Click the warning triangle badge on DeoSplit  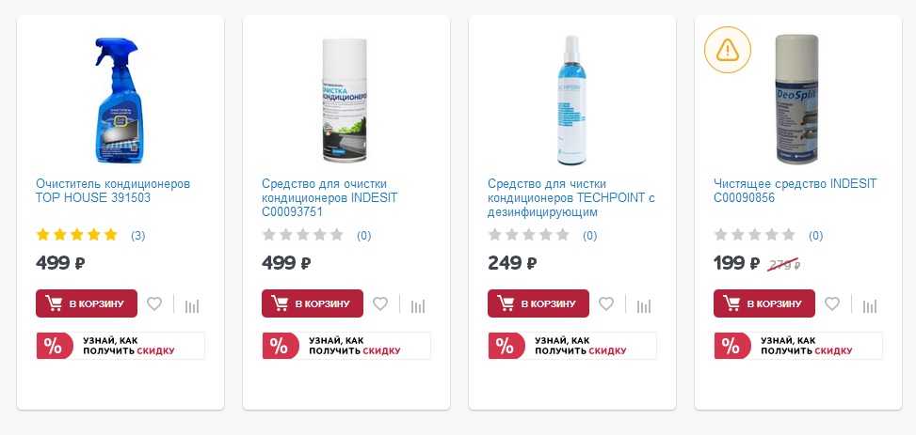tap(728, 50)
